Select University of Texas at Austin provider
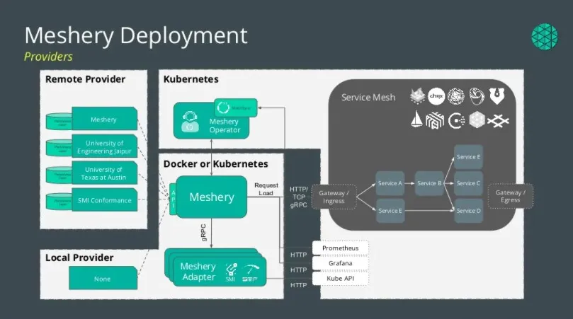Screen dimensions: 573x319 pos(103,174)
